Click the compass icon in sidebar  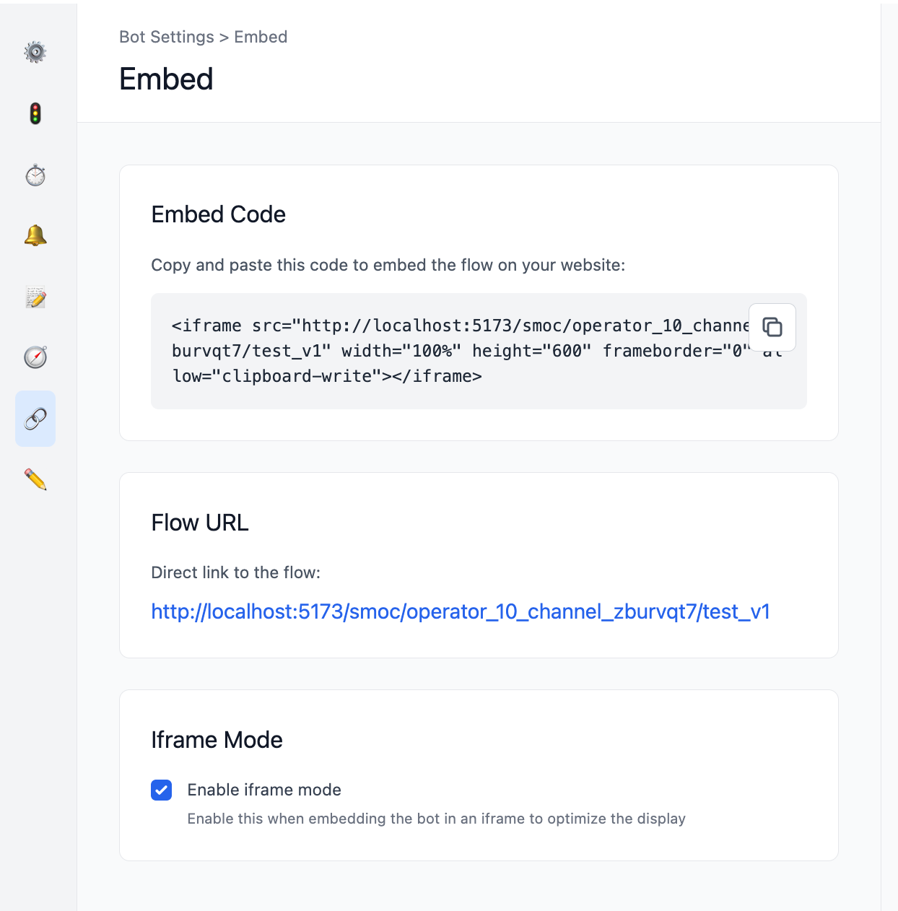point(35,357)
